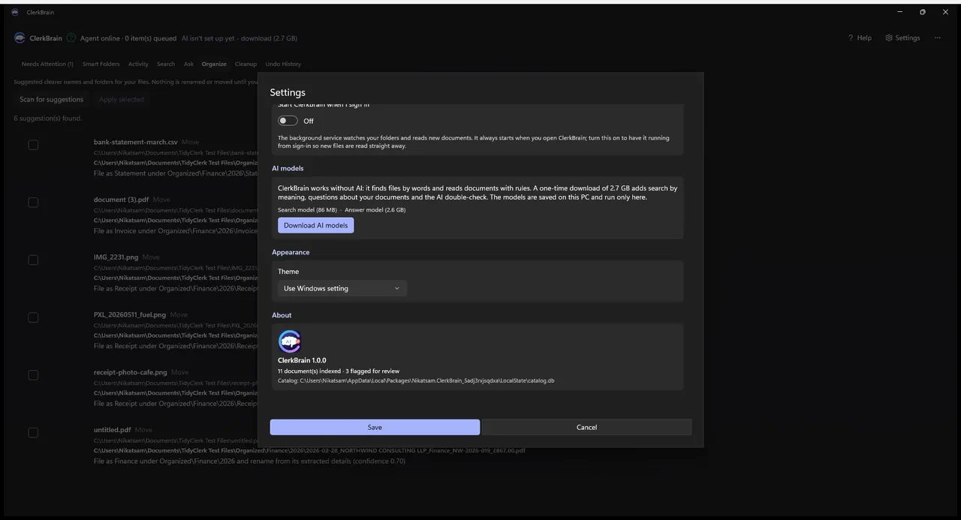Open the Cleanup tab
The width and height of the screenshot is (961, 520).
tap(246, 64)
